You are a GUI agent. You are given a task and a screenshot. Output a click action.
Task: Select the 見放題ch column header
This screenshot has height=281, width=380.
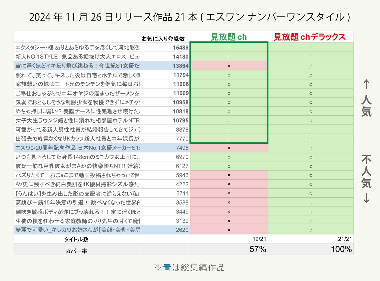pos(229,37)
